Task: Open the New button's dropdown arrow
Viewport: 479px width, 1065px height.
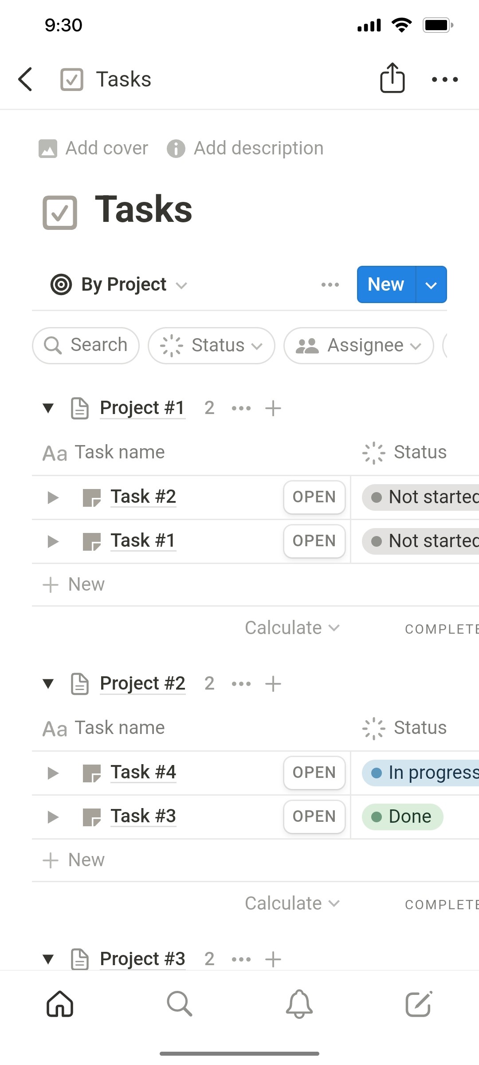Action: 431,284
